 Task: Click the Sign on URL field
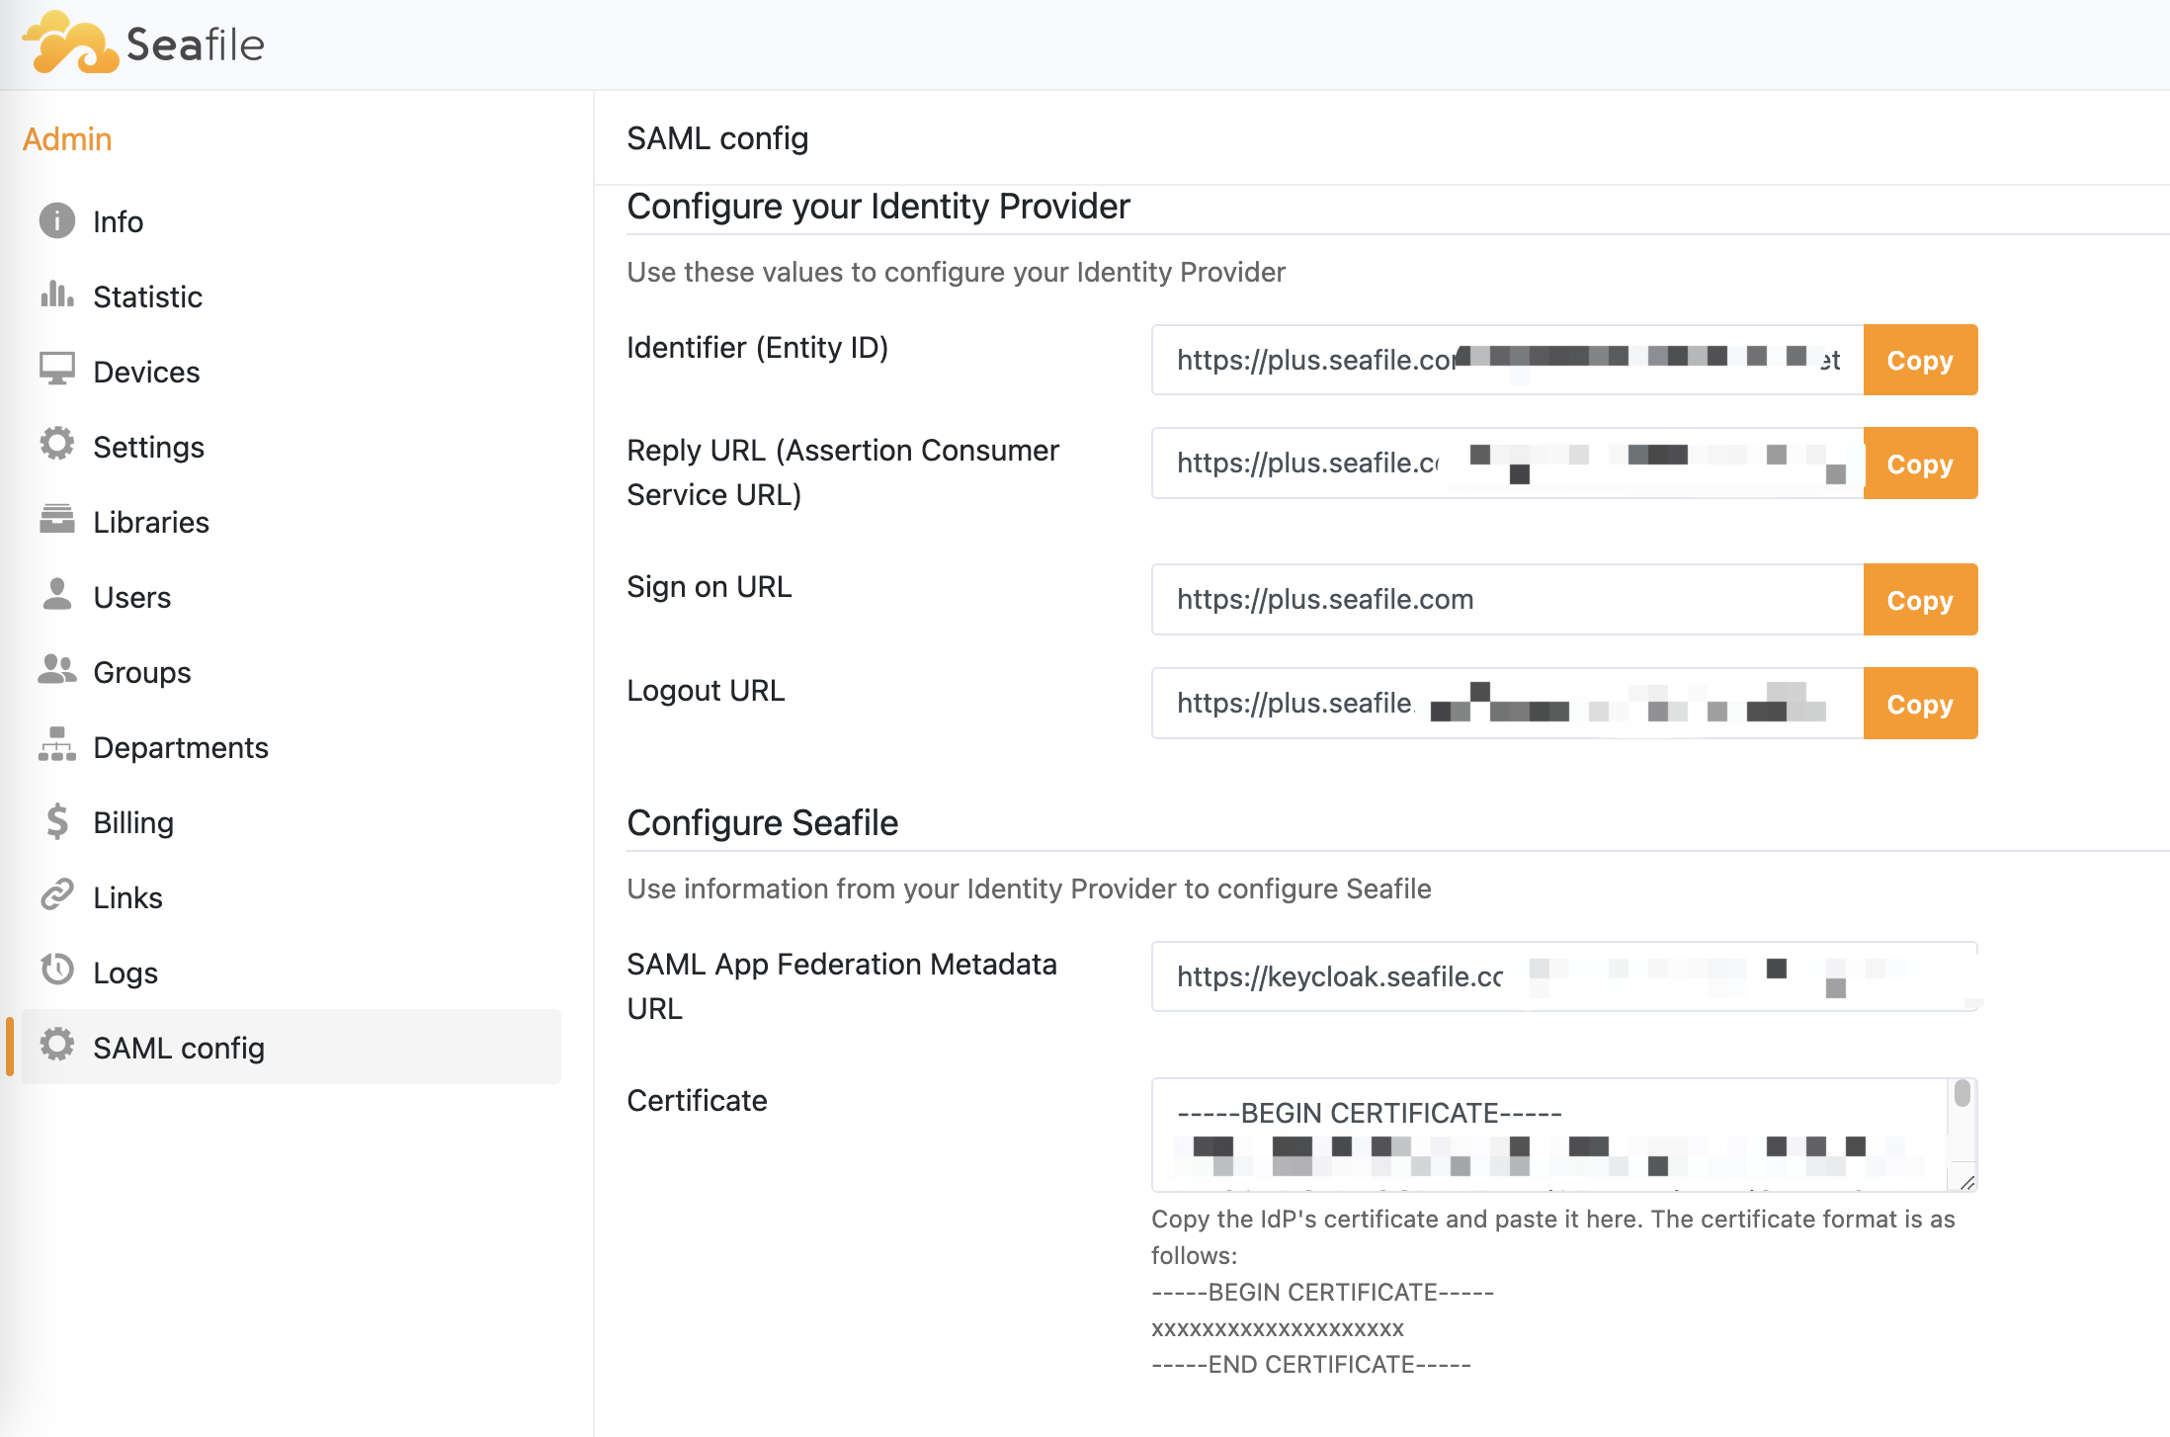click(x=1508, y=599)
